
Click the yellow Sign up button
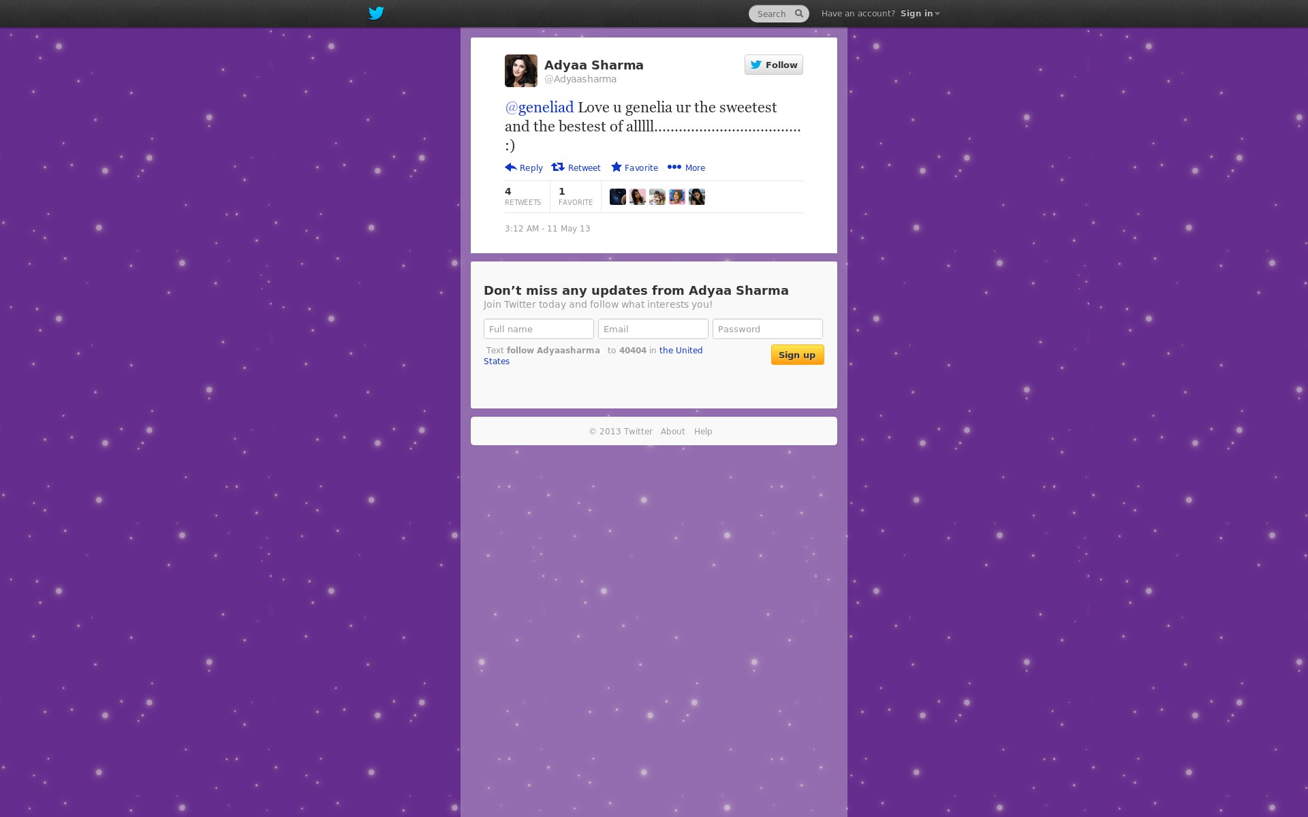798,355
